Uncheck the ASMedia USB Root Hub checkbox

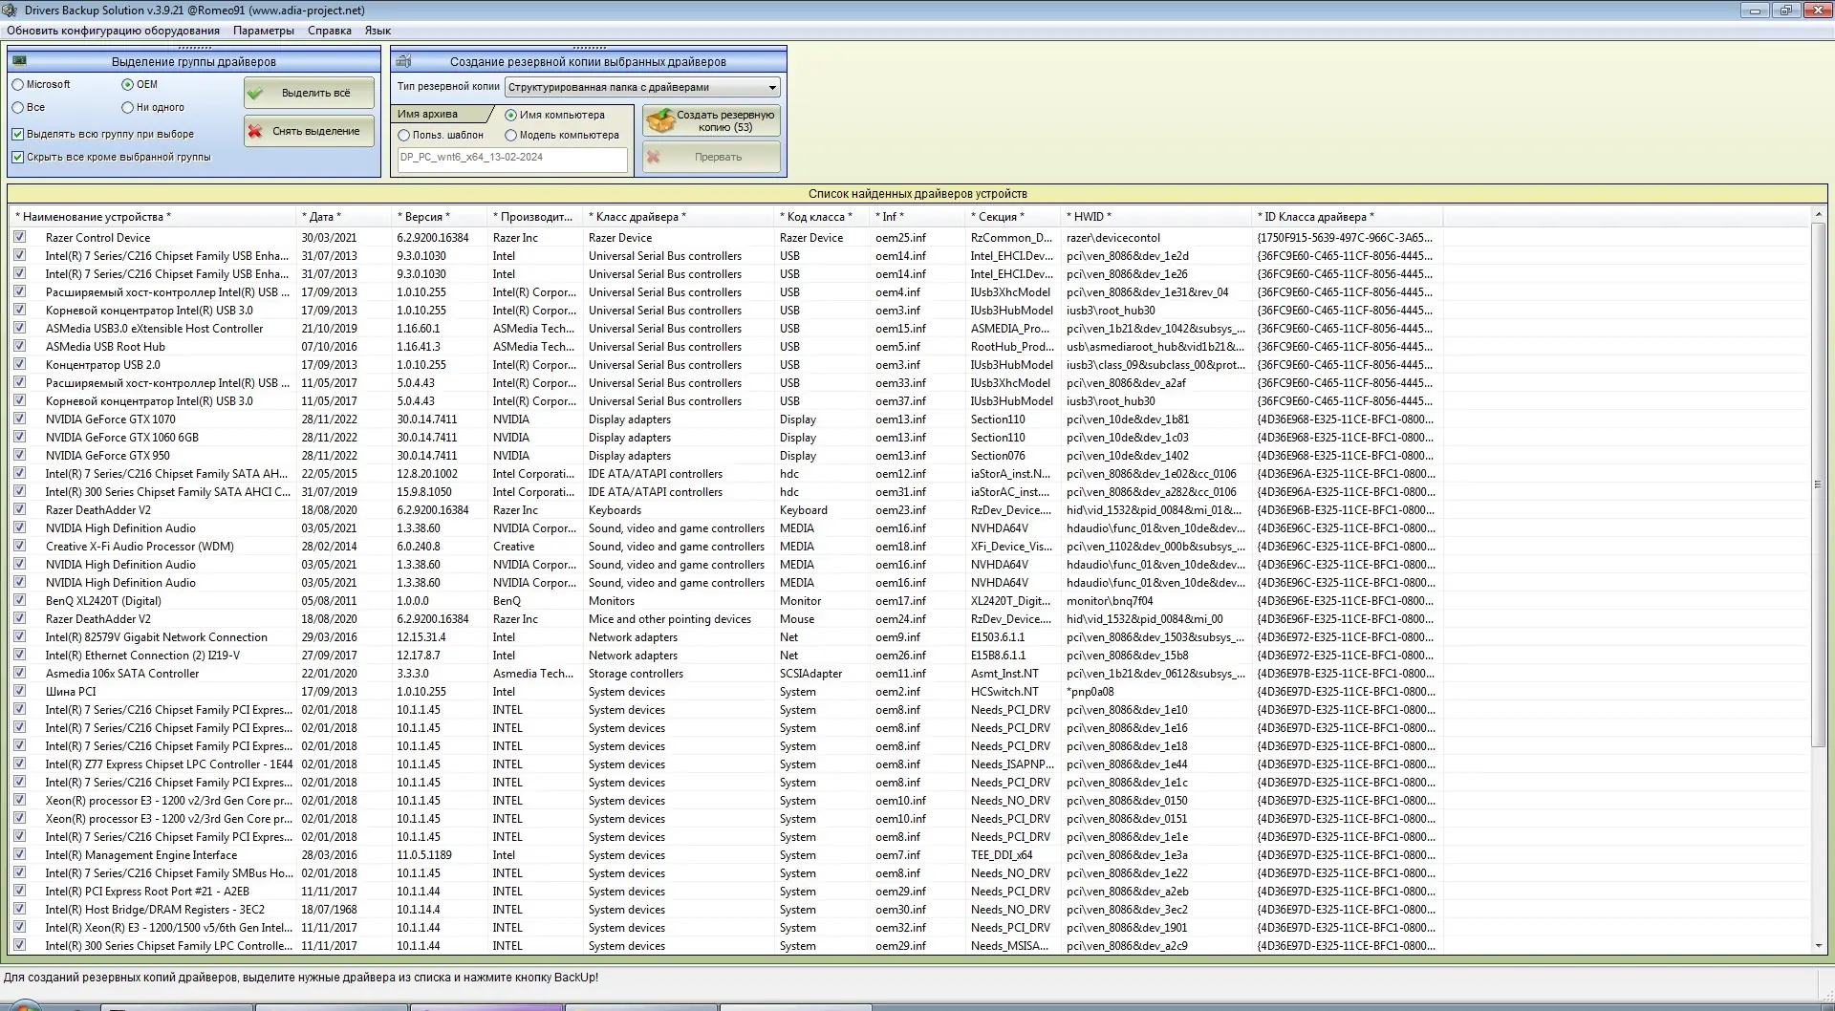(19, 347)
